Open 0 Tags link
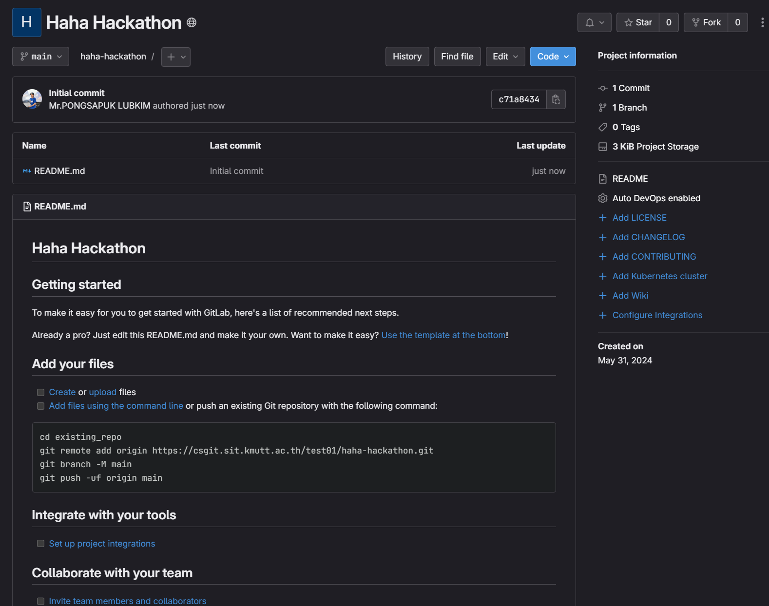 coord(626,127)
